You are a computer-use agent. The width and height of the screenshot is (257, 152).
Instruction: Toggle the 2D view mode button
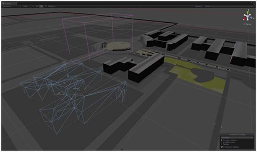click(x=37, y=6)
